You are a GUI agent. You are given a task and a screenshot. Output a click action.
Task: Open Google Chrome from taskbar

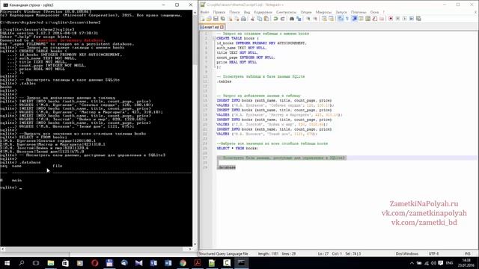pyautogui.click(x=183, y=263)
